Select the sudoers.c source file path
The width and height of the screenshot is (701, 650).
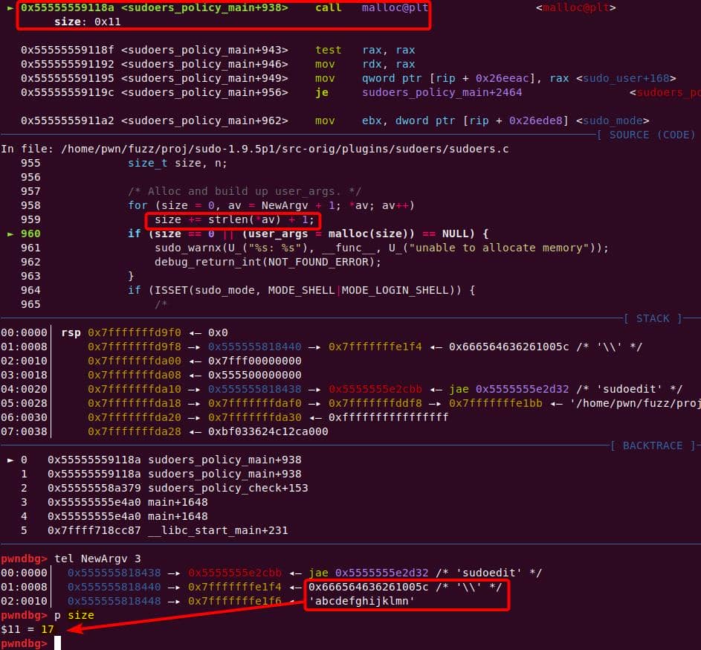[x=285, y=149]
